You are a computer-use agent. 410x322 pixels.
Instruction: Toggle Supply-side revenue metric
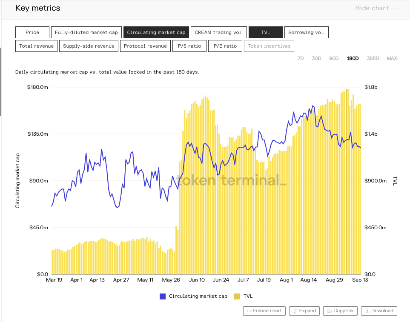pyautogui.click(x=89, y=46)
